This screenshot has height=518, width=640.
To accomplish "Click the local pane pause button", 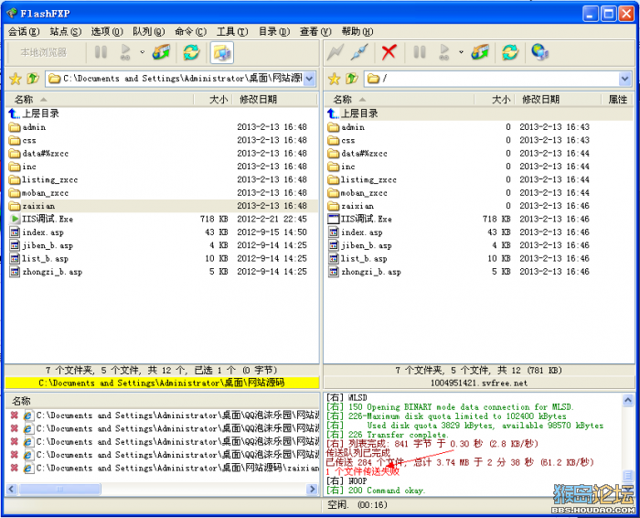I will click(x=101, y=53).
